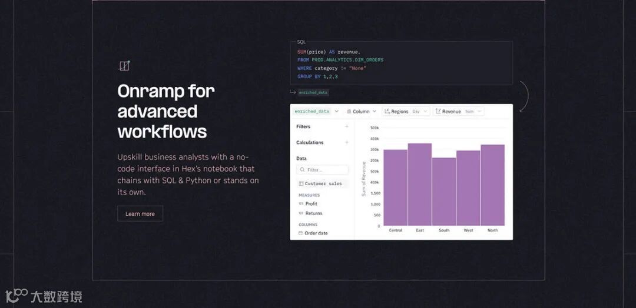Click the notebook icon above the heading
Image resolution: width=636 pixels, height=308 pixels.
(124, 66)
